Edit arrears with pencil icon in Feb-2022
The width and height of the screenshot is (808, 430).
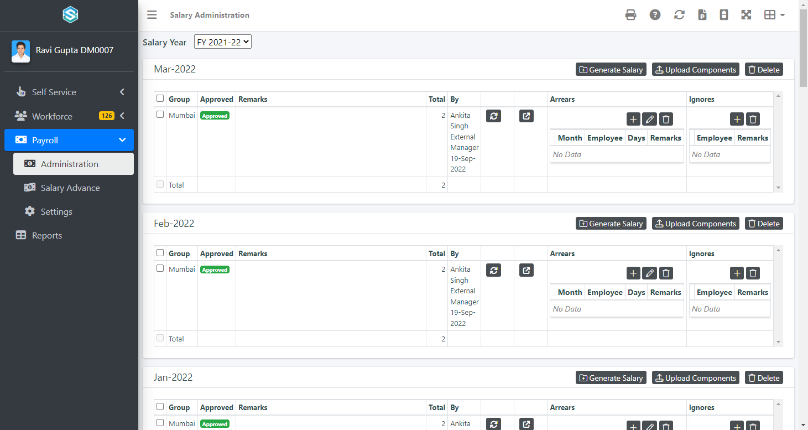tap(650, 273)
